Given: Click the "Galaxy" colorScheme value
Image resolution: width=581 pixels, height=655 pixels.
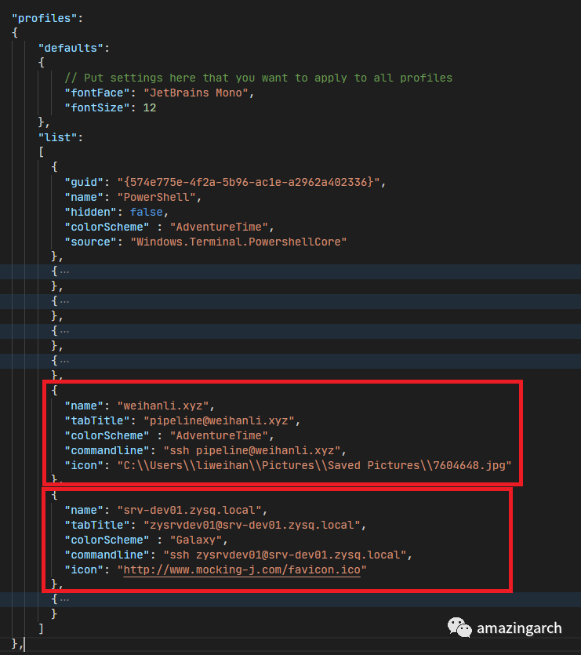Looking at the screenshot, I should [196, 540].
